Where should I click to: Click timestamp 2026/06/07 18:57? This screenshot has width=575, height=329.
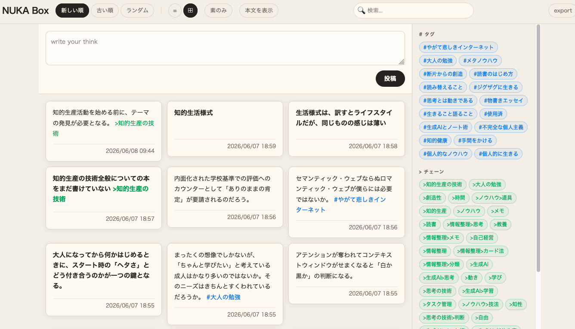[x=130, y=219]
